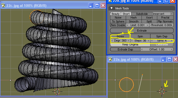Click the Extrude button

(142, 31)
